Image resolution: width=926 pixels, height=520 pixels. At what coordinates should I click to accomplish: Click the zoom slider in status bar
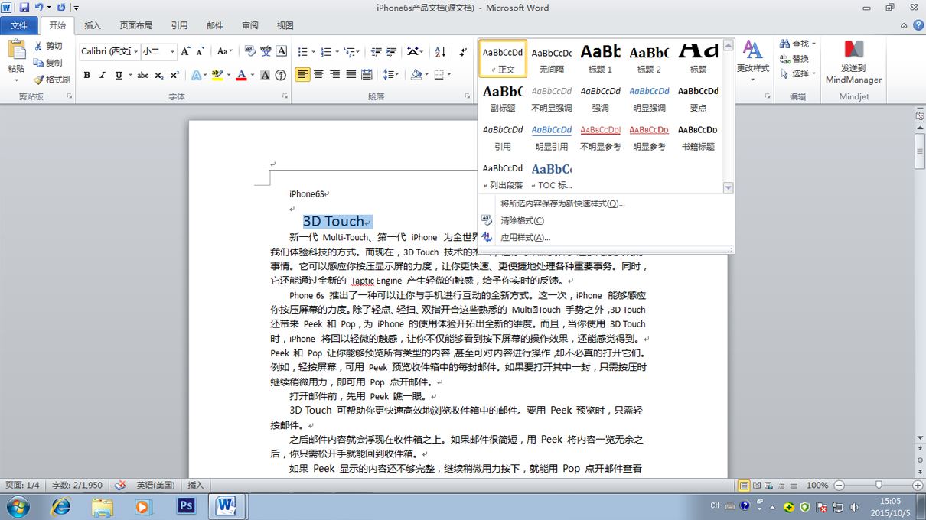tap(878, 485)
